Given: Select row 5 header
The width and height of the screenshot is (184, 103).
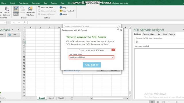Looking at the screenshot, I should coord(24,42).
